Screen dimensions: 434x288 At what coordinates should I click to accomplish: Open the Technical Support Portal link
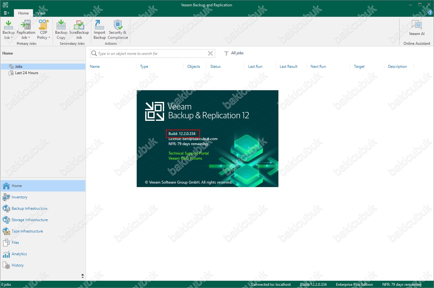(188, 153)
